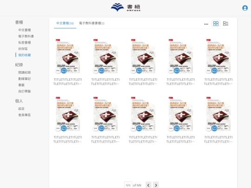Open 書籤 in the sidebar
Screen dimensions: 251x188
click(21, 85)
